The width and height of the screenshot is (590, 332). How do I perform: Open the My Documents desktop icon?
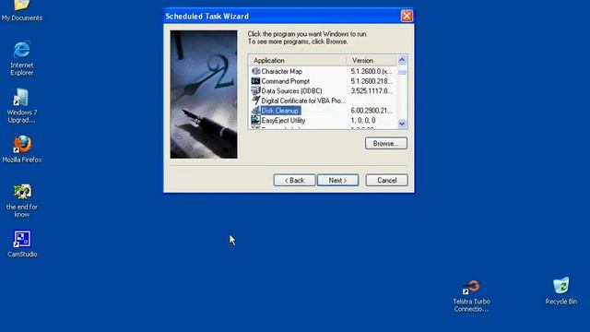pos(22,10)
